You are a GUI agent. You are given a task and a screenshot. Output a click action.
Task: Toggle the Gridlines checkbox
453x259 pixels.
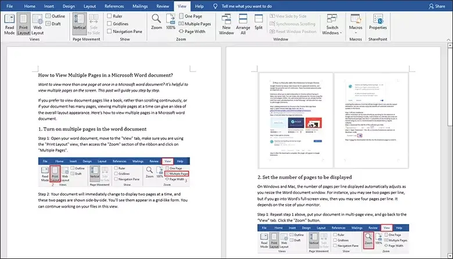click(x=109, y=23)
